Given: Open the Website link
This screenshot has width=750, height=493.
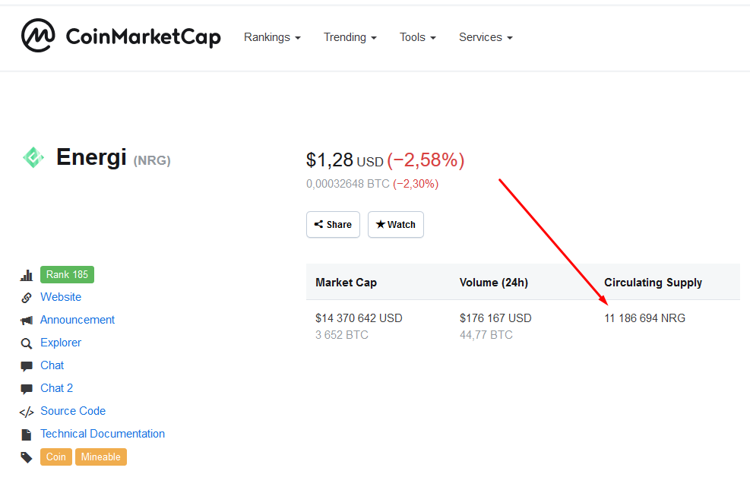Looking at the screenshot, I should point(61,297).
